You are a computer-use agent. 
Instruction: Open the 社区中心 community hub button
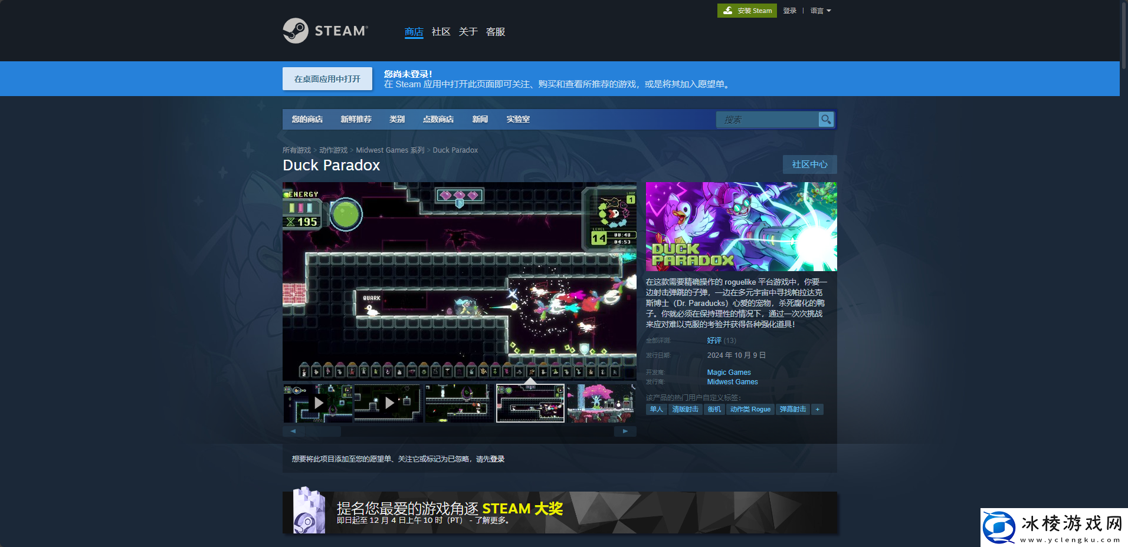[x=809, y=164]
